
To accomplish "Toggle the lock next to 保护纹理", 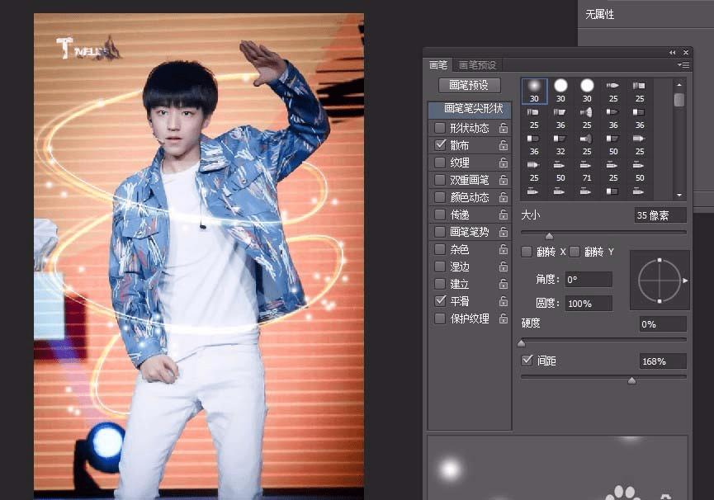I will [504, 318].
